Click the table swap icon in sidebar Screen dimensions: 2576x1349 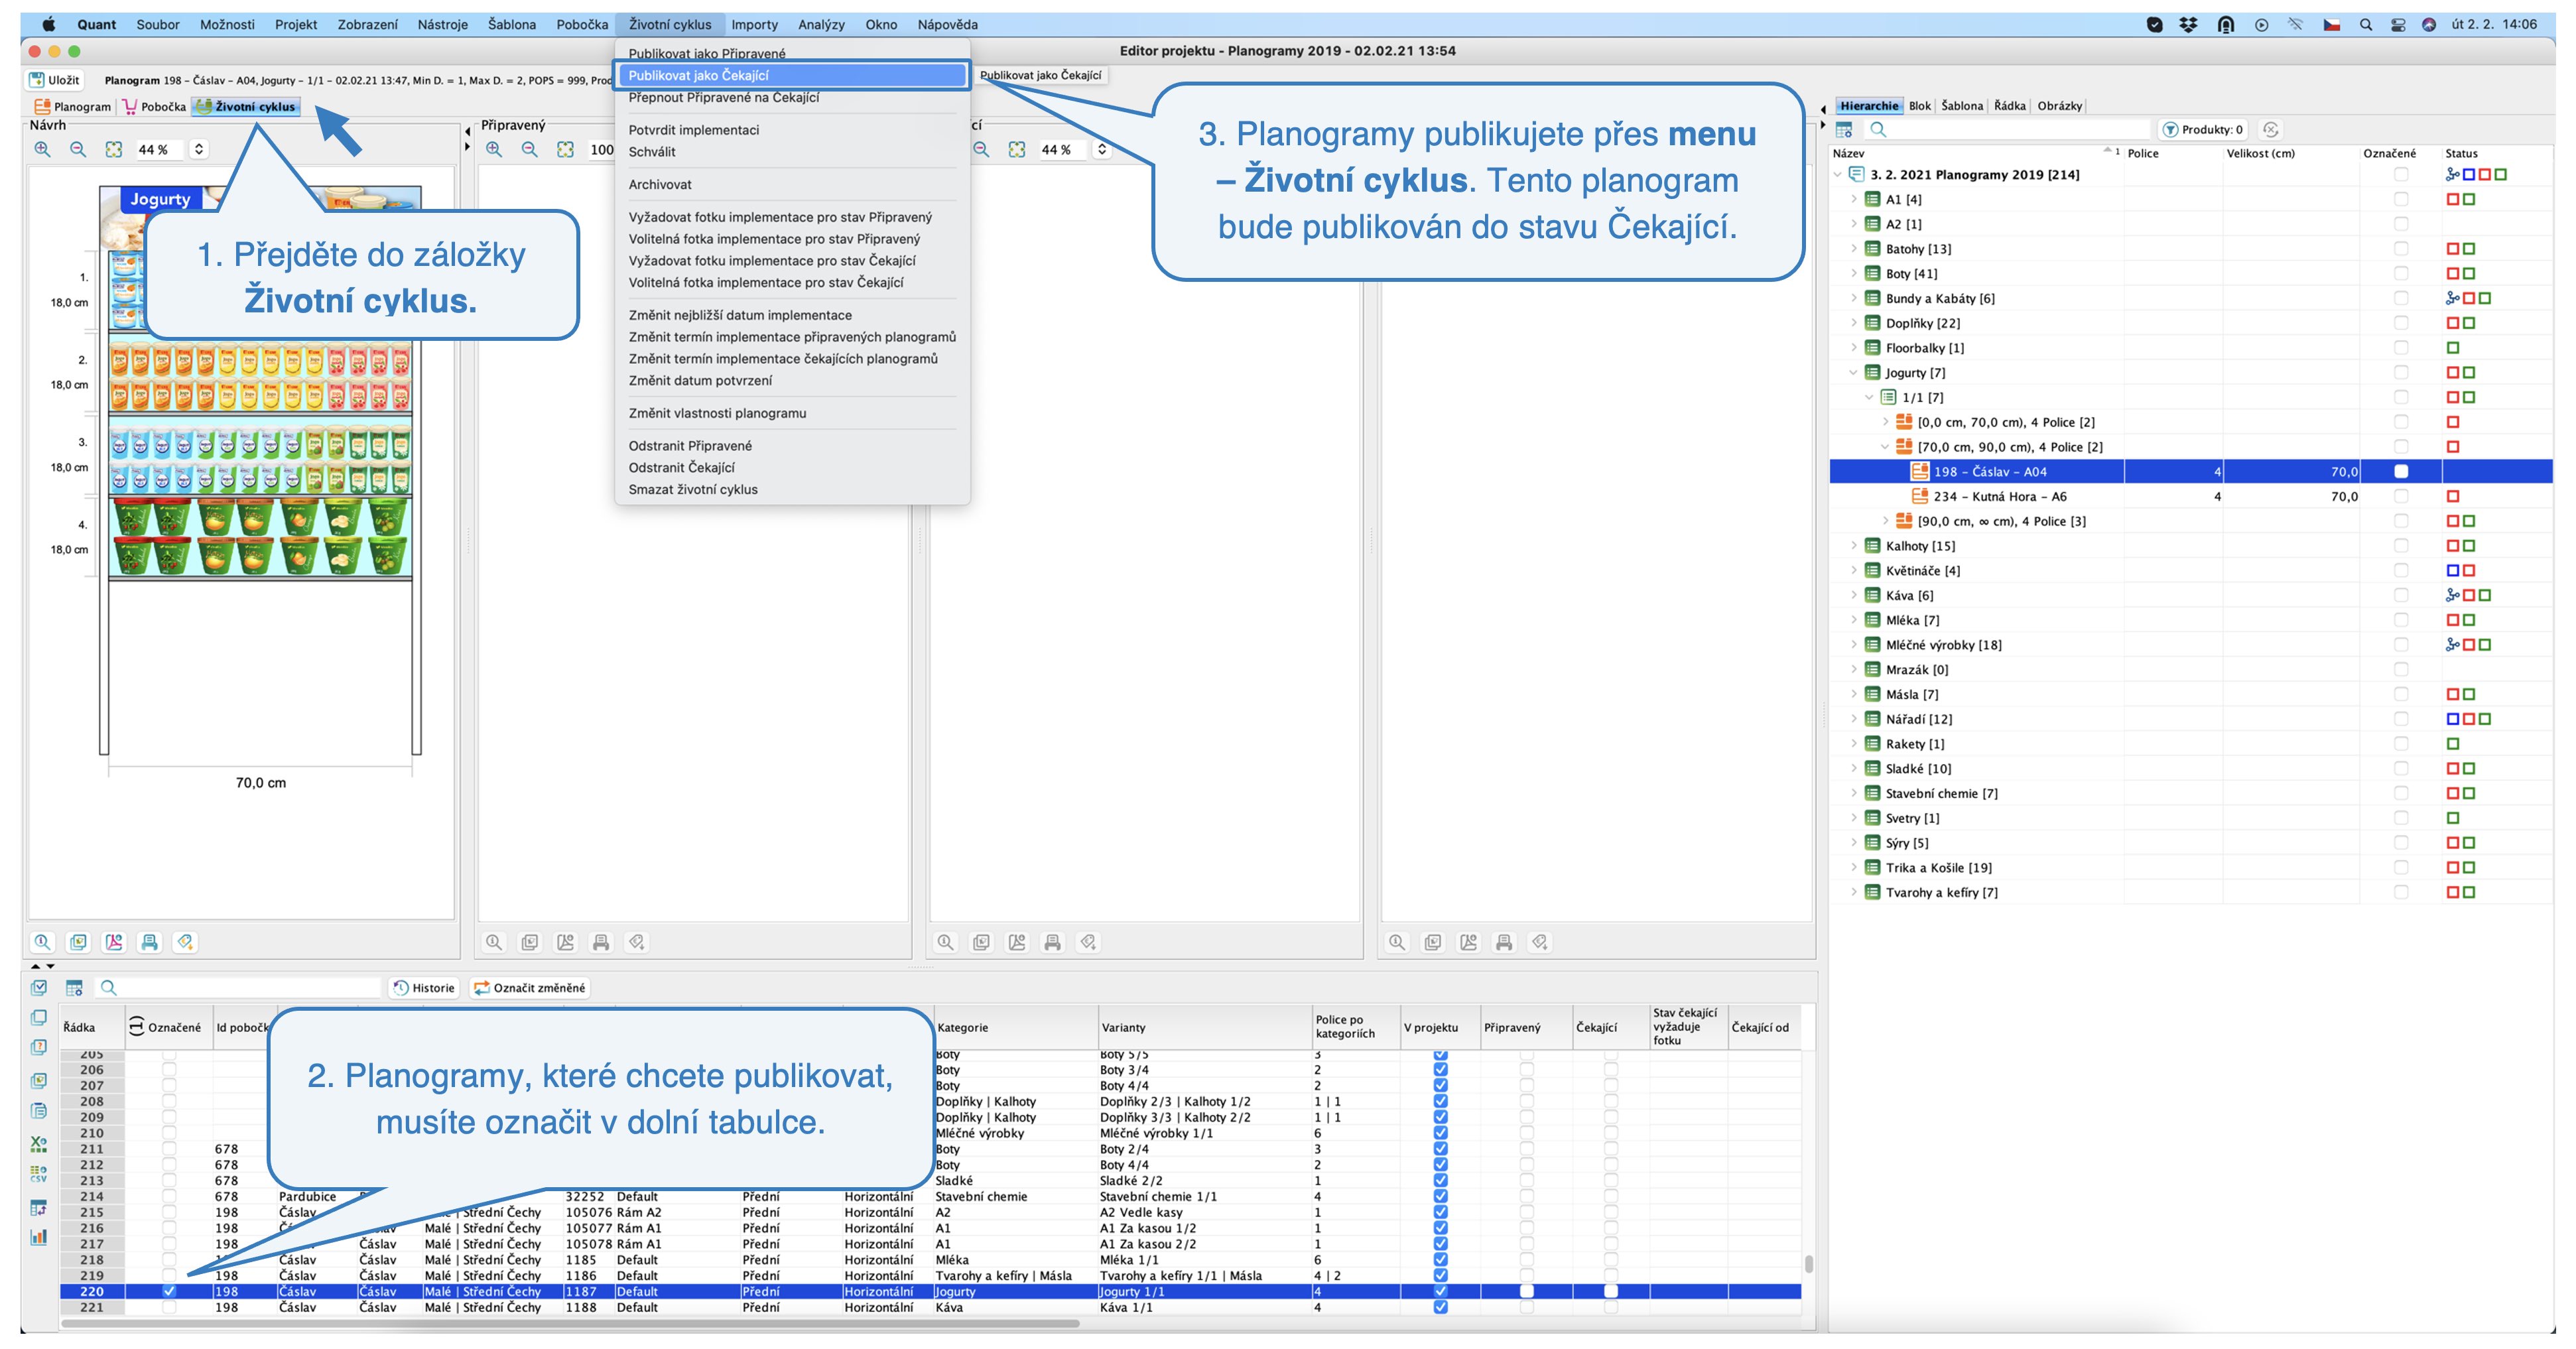39,1208
